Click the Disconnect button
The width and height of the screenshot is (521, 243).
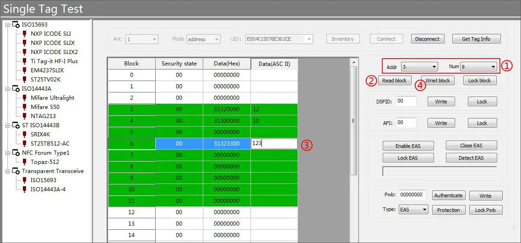(427, 39)
